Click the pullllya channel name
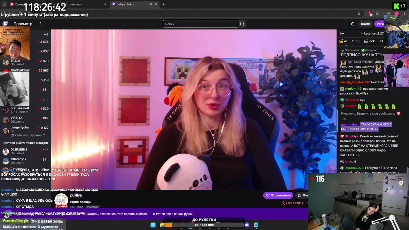The image size is (409, 230). (76, 195)
